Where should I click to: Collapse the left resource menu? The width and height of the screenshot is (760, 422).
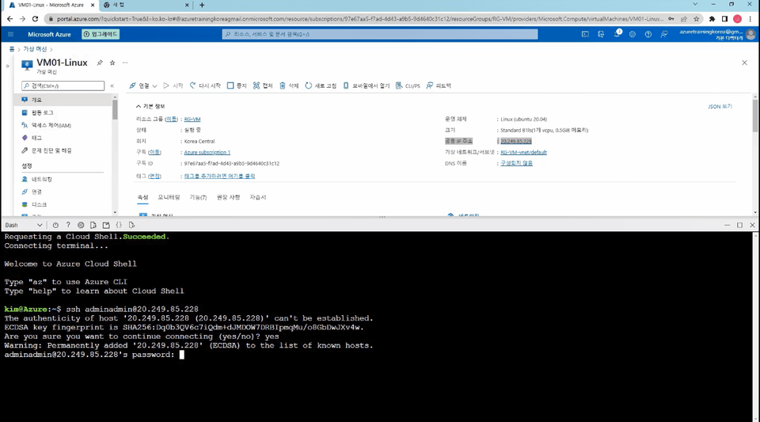point(112,86)
